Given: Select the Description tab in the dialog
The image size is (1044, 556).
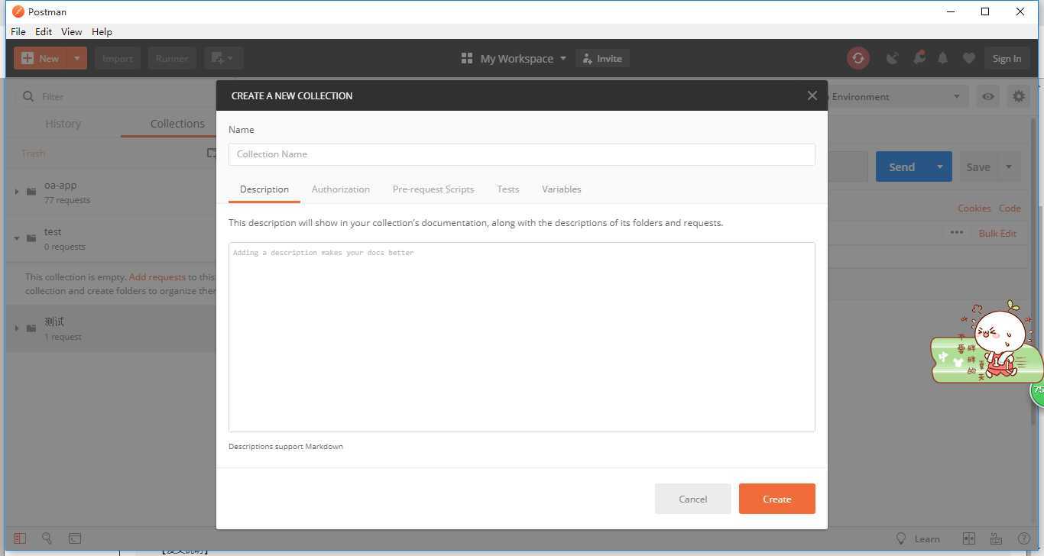Looking at the screenshot, I should pyautogui.click(x=264, y=189).
